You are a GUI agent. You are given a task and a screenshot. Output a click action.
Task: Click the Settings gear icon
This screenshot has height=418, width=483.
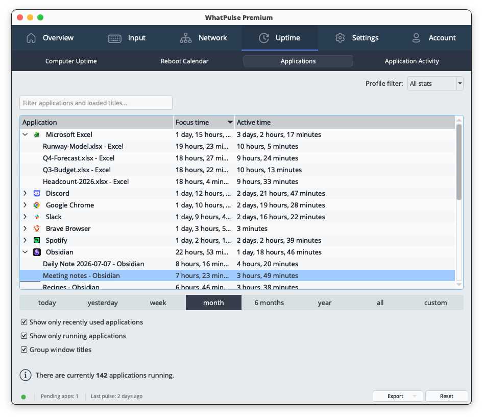[340, 38]
